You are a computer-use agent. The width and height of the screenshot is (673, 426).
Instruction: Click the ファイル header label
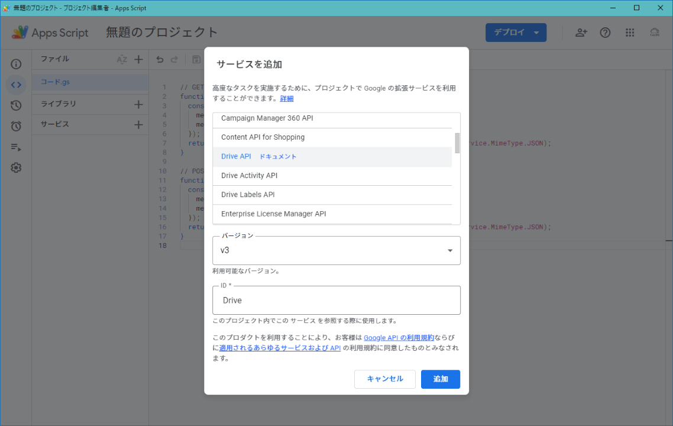coord(54,59)
